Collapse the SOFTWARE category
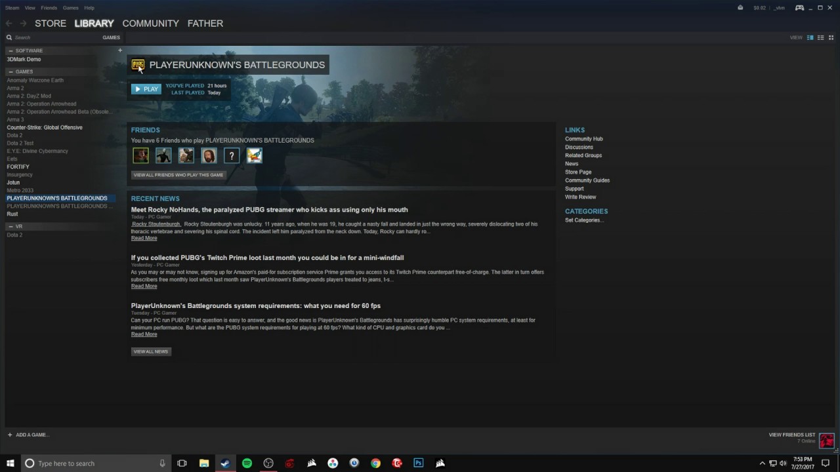 [10, 50]
